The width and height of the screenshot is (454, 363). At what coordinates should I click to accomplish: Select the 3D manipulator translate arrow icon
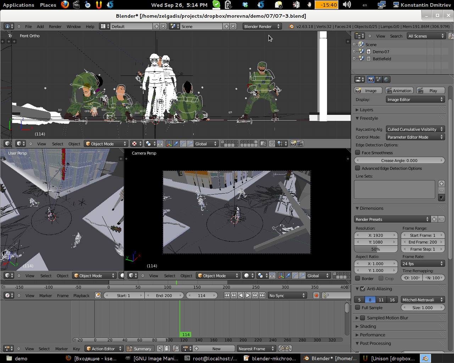(176, 144)
